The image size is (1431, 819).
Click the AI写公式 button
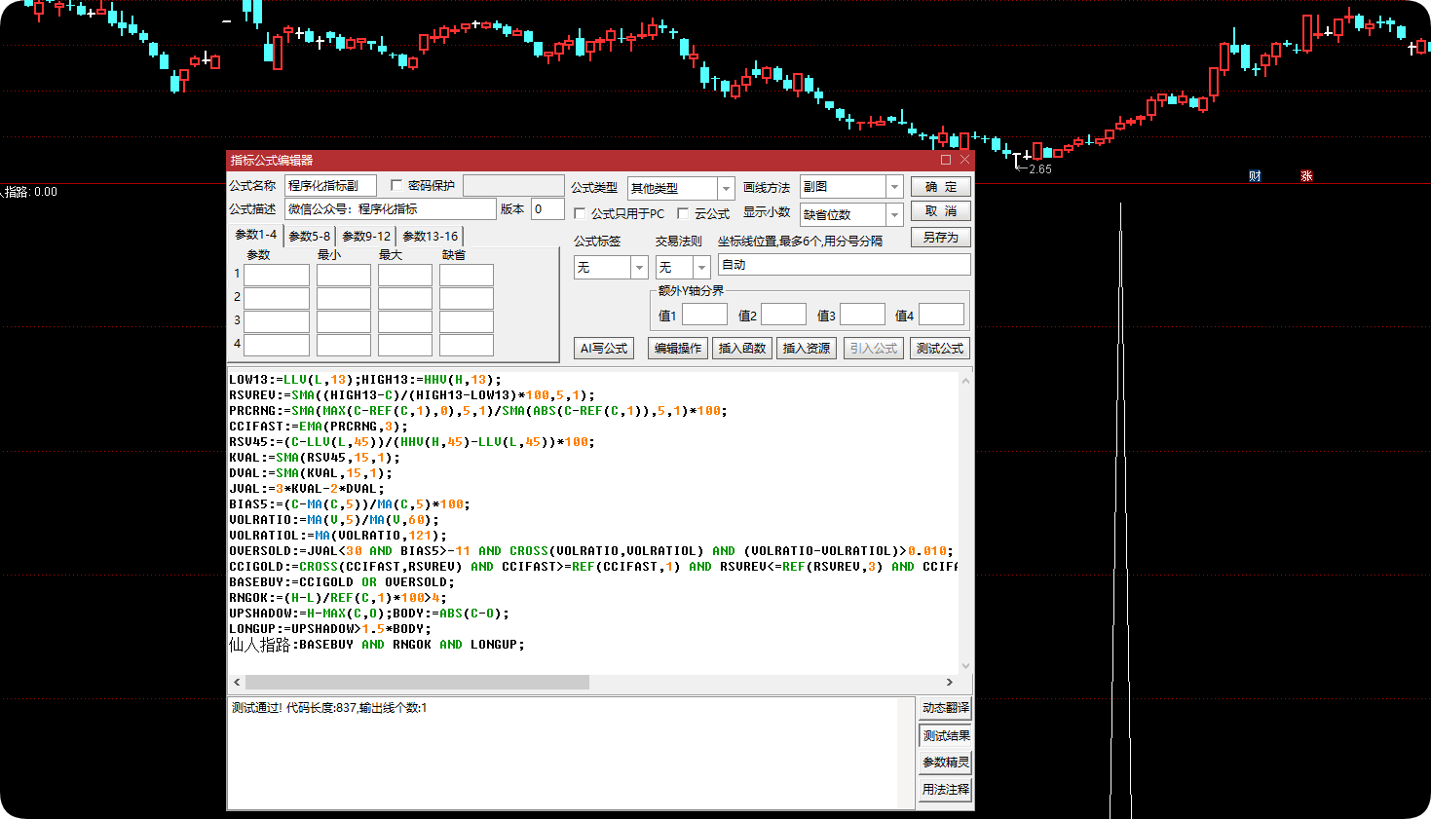604,348
